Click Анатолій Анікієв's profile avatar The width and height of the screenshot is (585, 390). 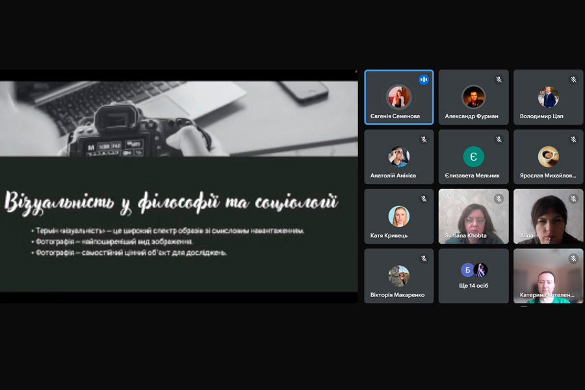[x=399, y=157]
